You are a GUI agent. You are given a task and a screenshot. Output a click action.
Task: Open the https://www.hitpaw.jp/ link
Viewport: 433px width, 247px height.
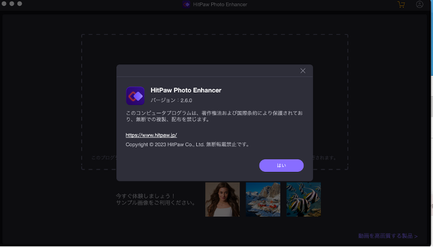[x=151, y=135]
